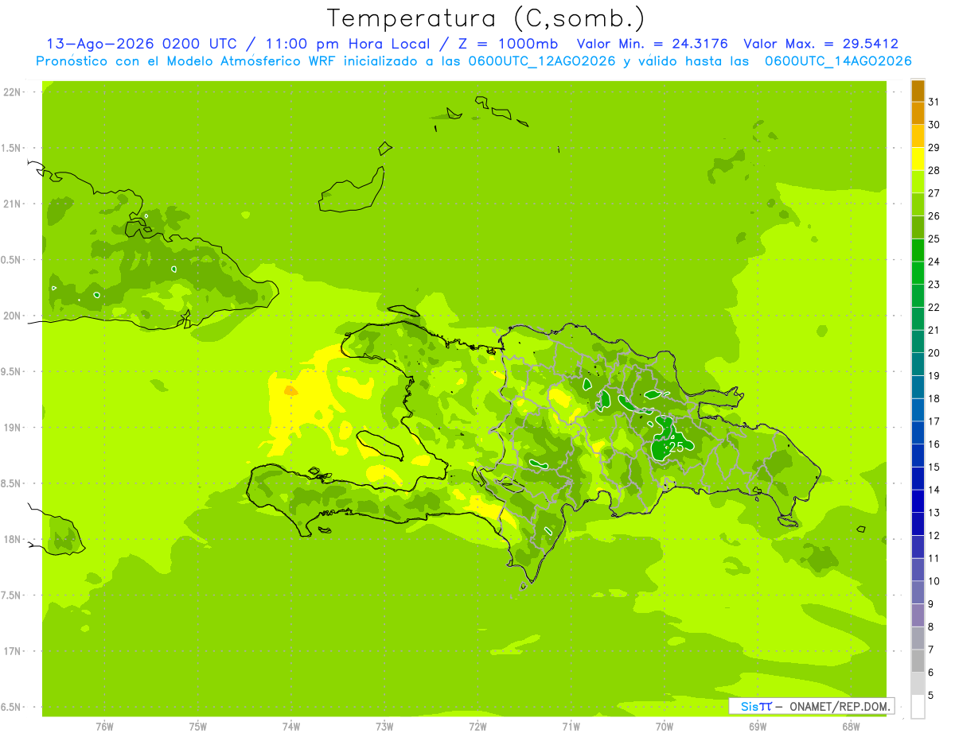Click the '22' colorbar scale label
The height and width of the screenshot is (737, 955).
934,307
